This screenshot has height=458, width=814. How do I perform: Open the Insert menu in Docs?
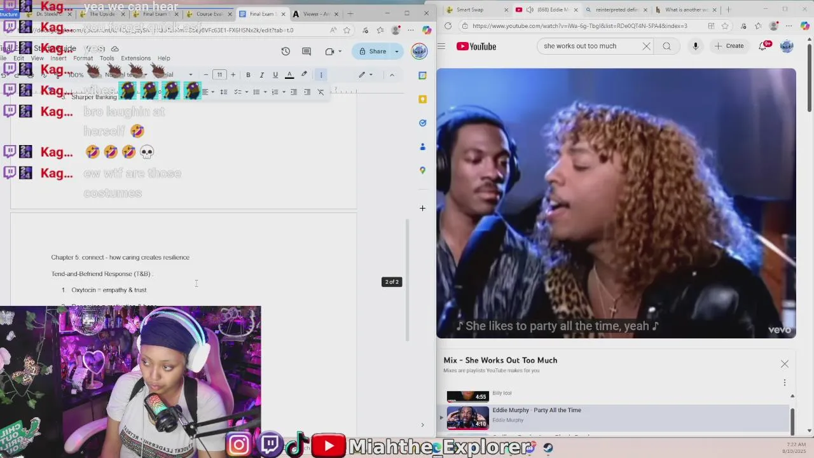click(59, 58)
